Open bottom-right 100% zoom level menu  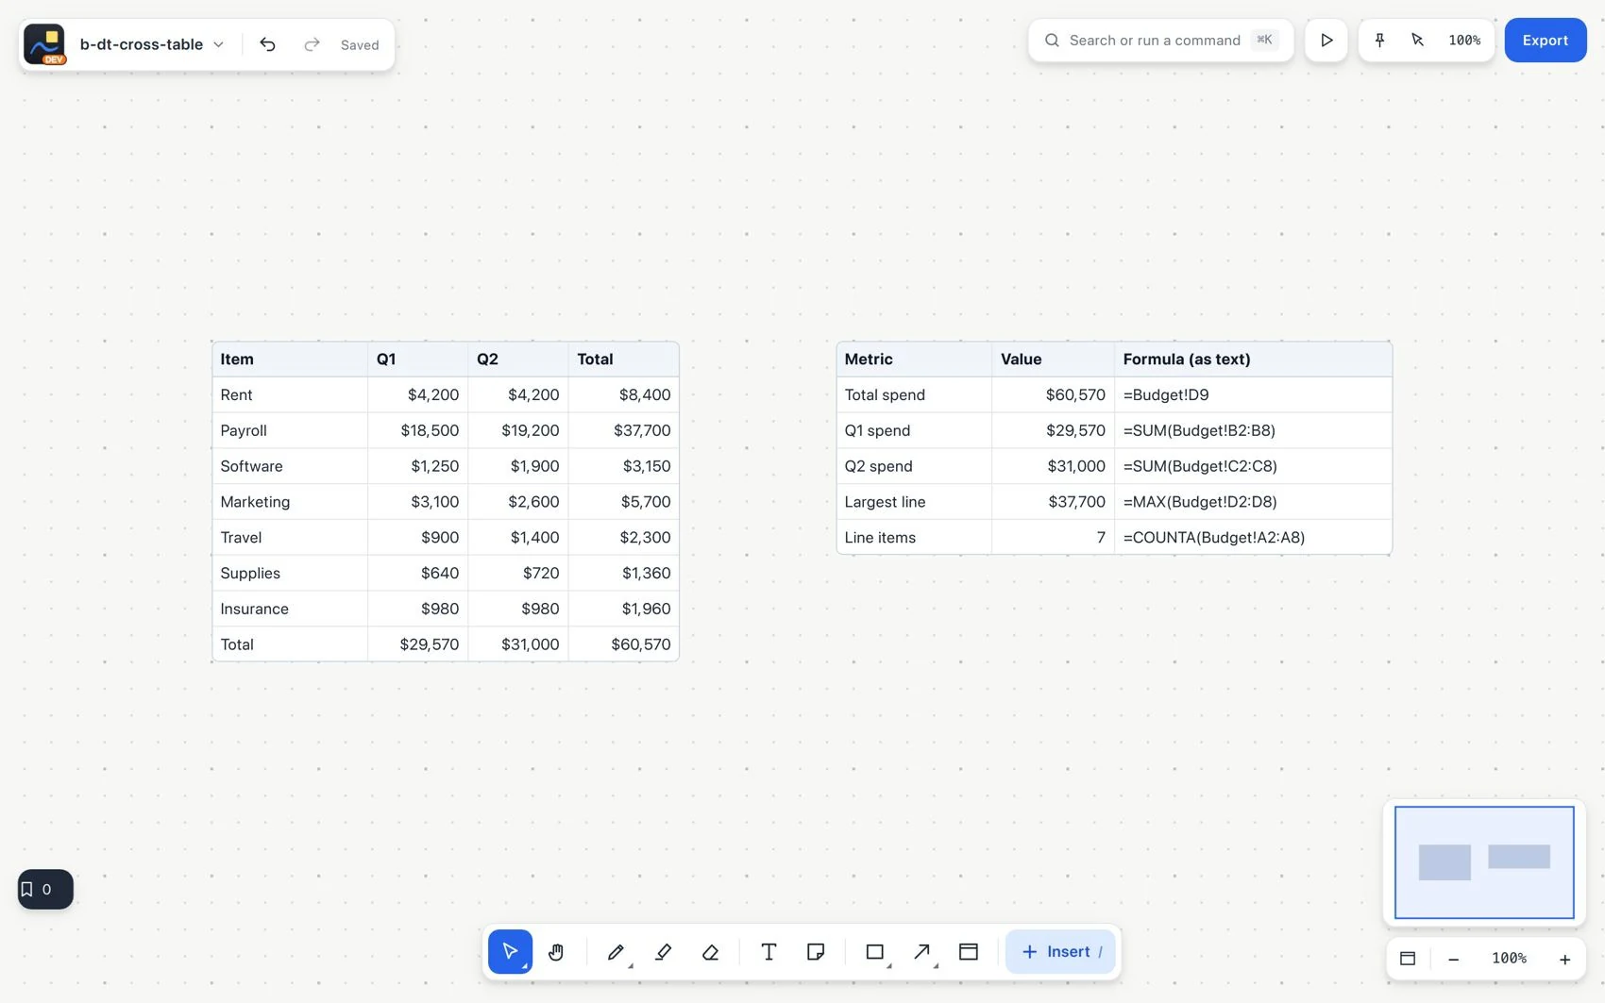(1509, 958)
